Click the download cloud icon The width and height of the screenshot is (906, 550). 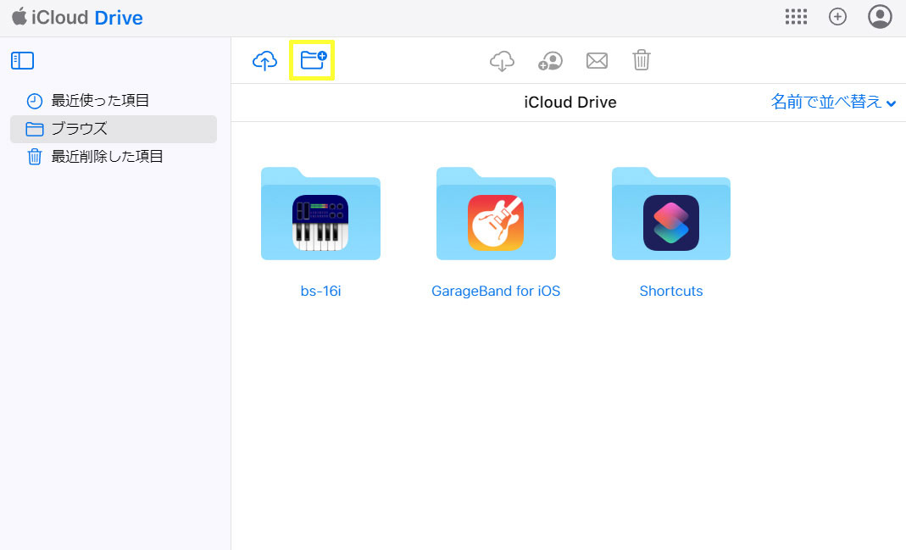[502, 61]
